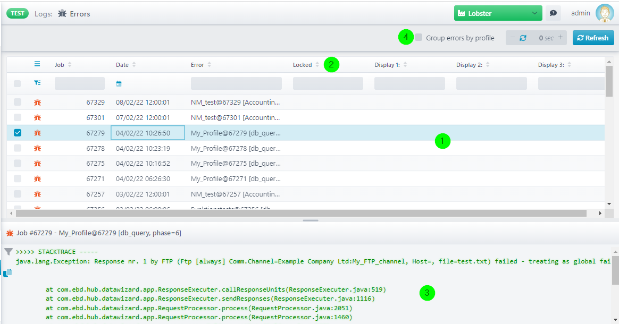Check the row for job 67271
Image resolution: width=619 pixels, height=324 pixels.
18,178
